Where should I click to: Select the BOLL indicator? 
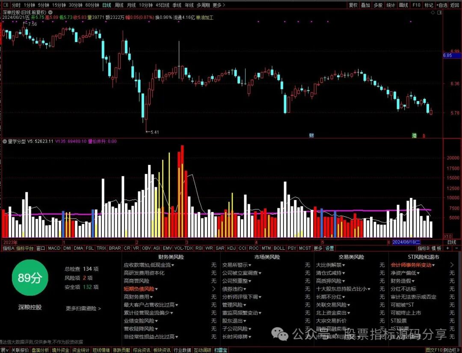coord(279,248)
